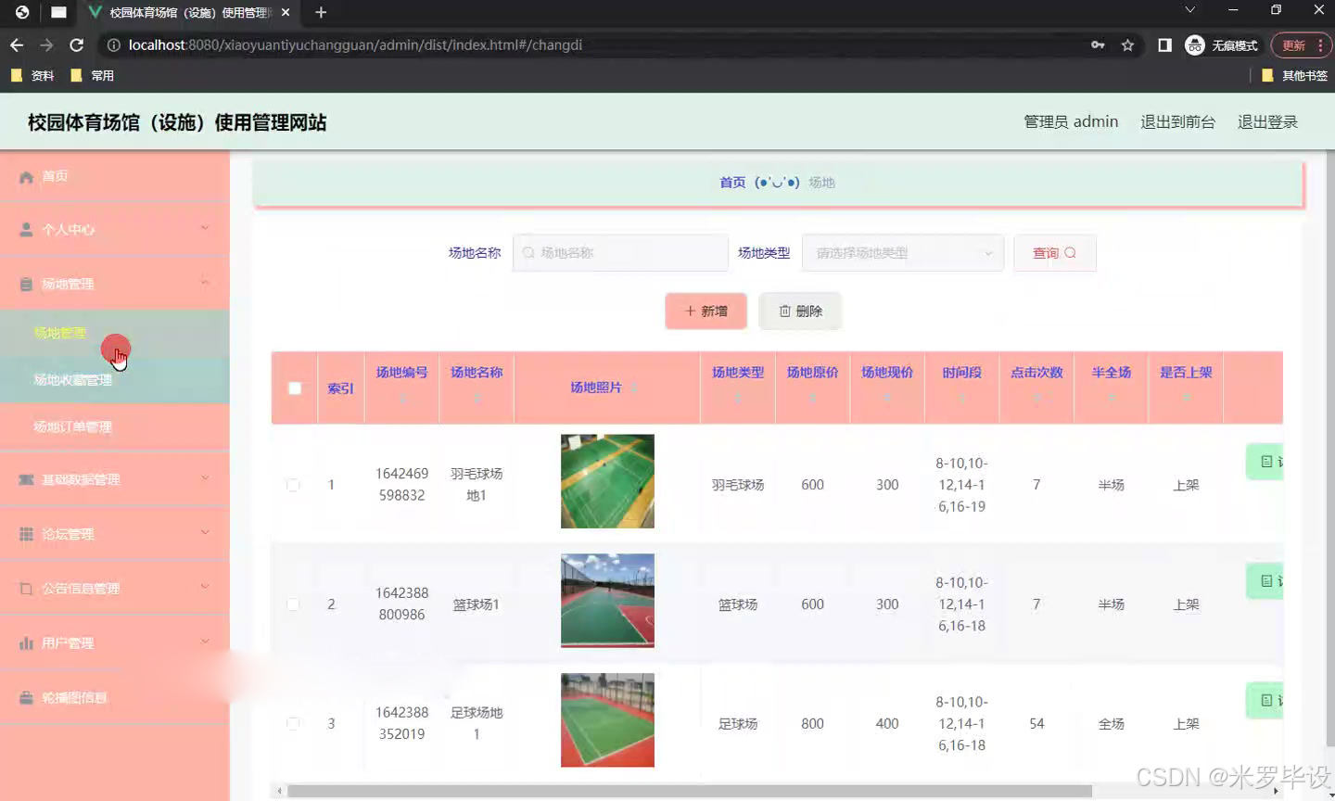Image resolution: width=1335 pixels, height=801 pixels.
Task: Click the 公告信息管理 sidebar icon
Action: pyautogui.click(x=25, y=587)
